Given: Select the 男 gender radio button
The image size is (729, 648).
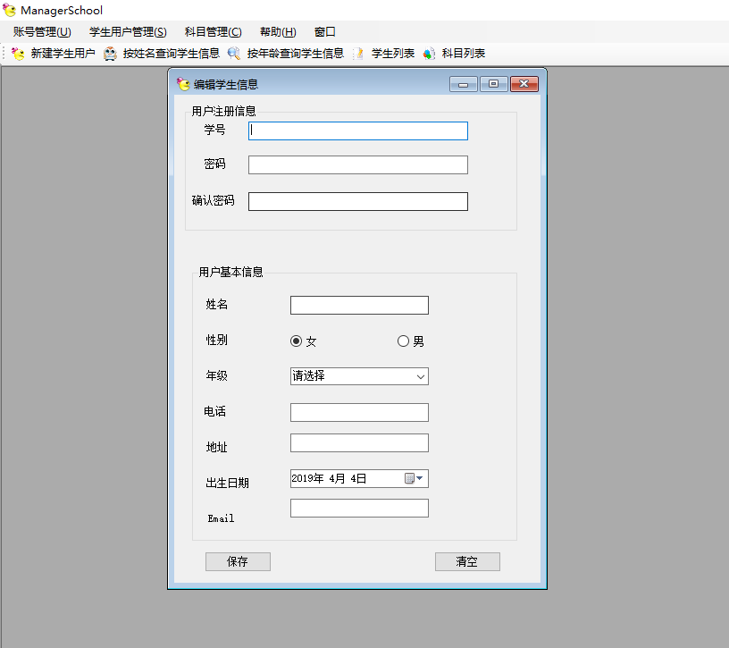Looking at the screenshot, I should point(403,341).
